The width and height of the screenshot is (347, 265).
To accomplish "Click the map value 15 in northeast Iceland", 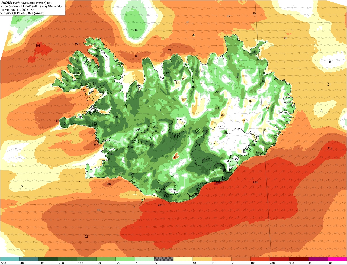I will [x=250, y=101].
